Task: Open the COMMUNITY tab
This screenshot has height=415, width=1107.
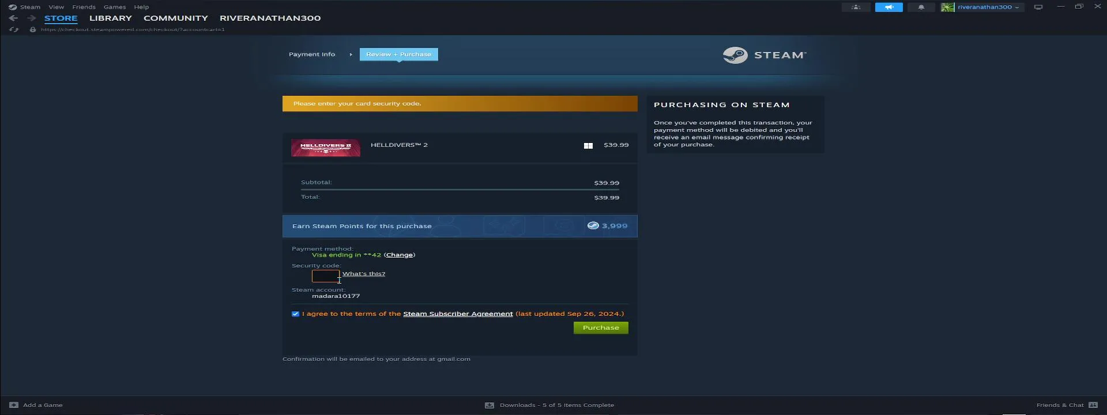Action: (x=176, y=18)
